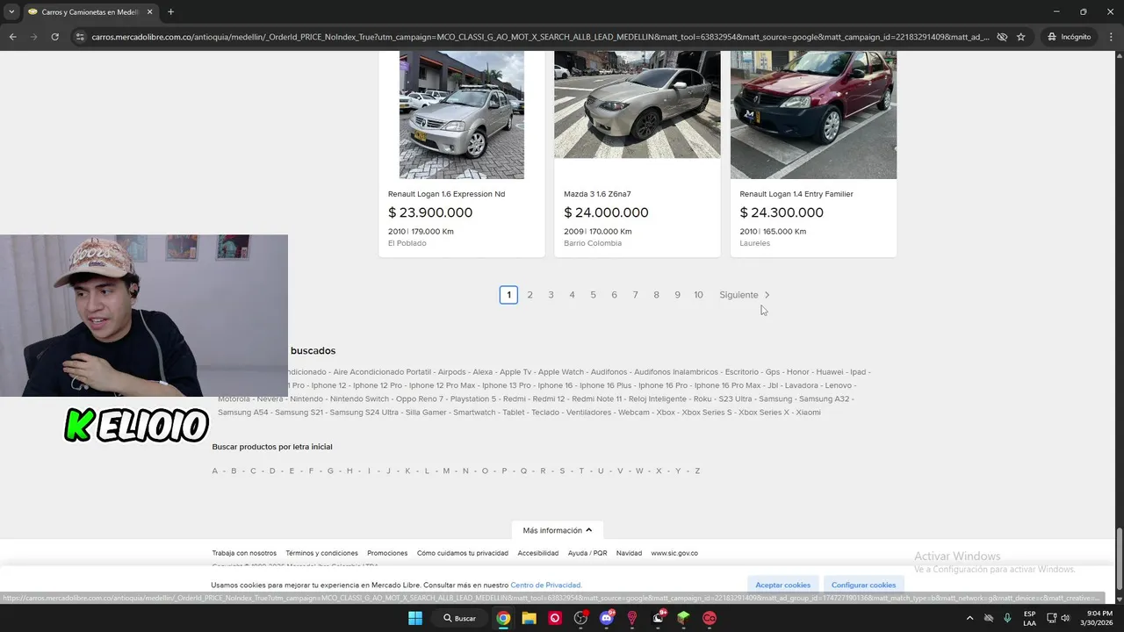Open the Playstation 5 search link
This screenshot has width=1124, height=632.
pos(472,399)
